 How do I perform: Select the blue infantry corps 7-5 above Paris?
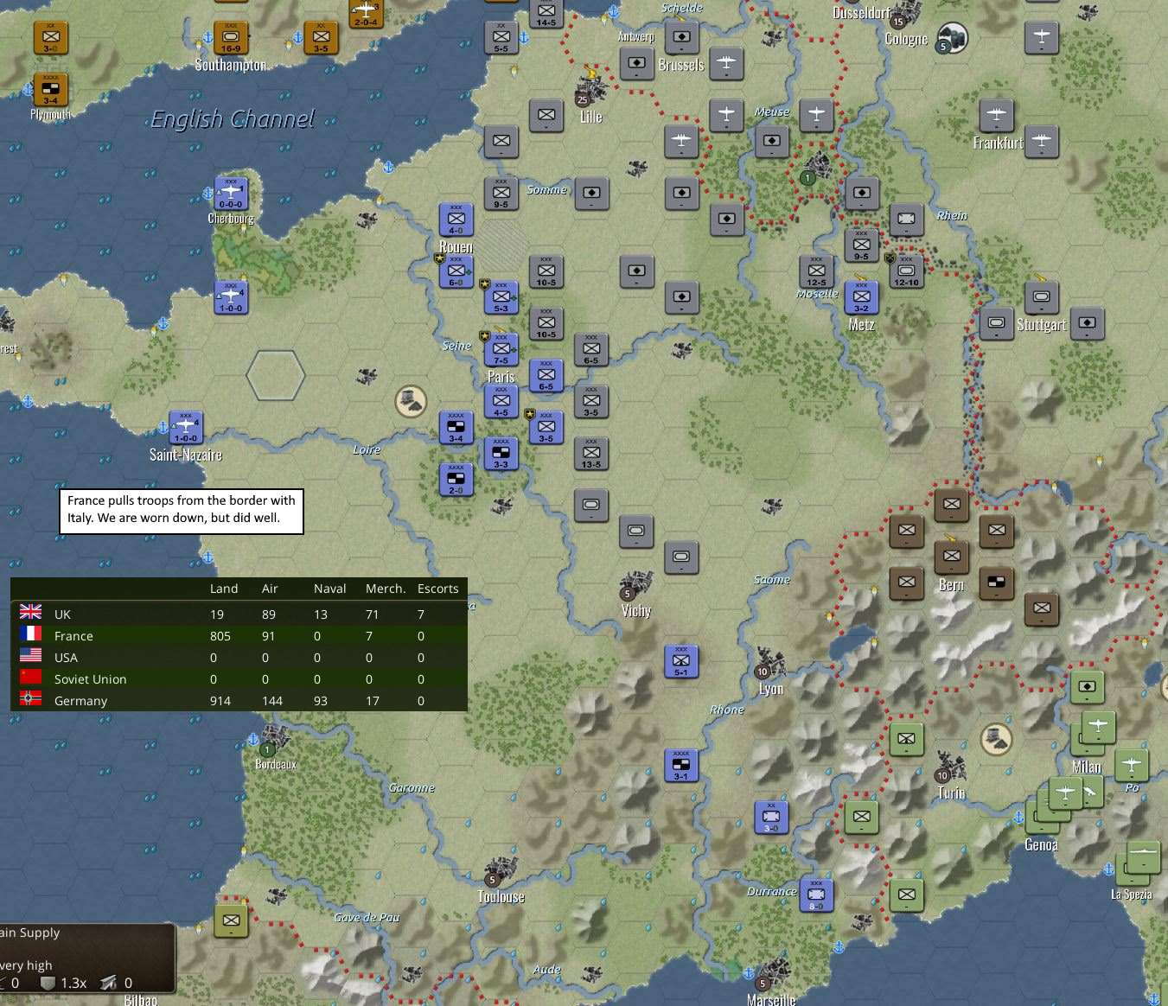501,349
